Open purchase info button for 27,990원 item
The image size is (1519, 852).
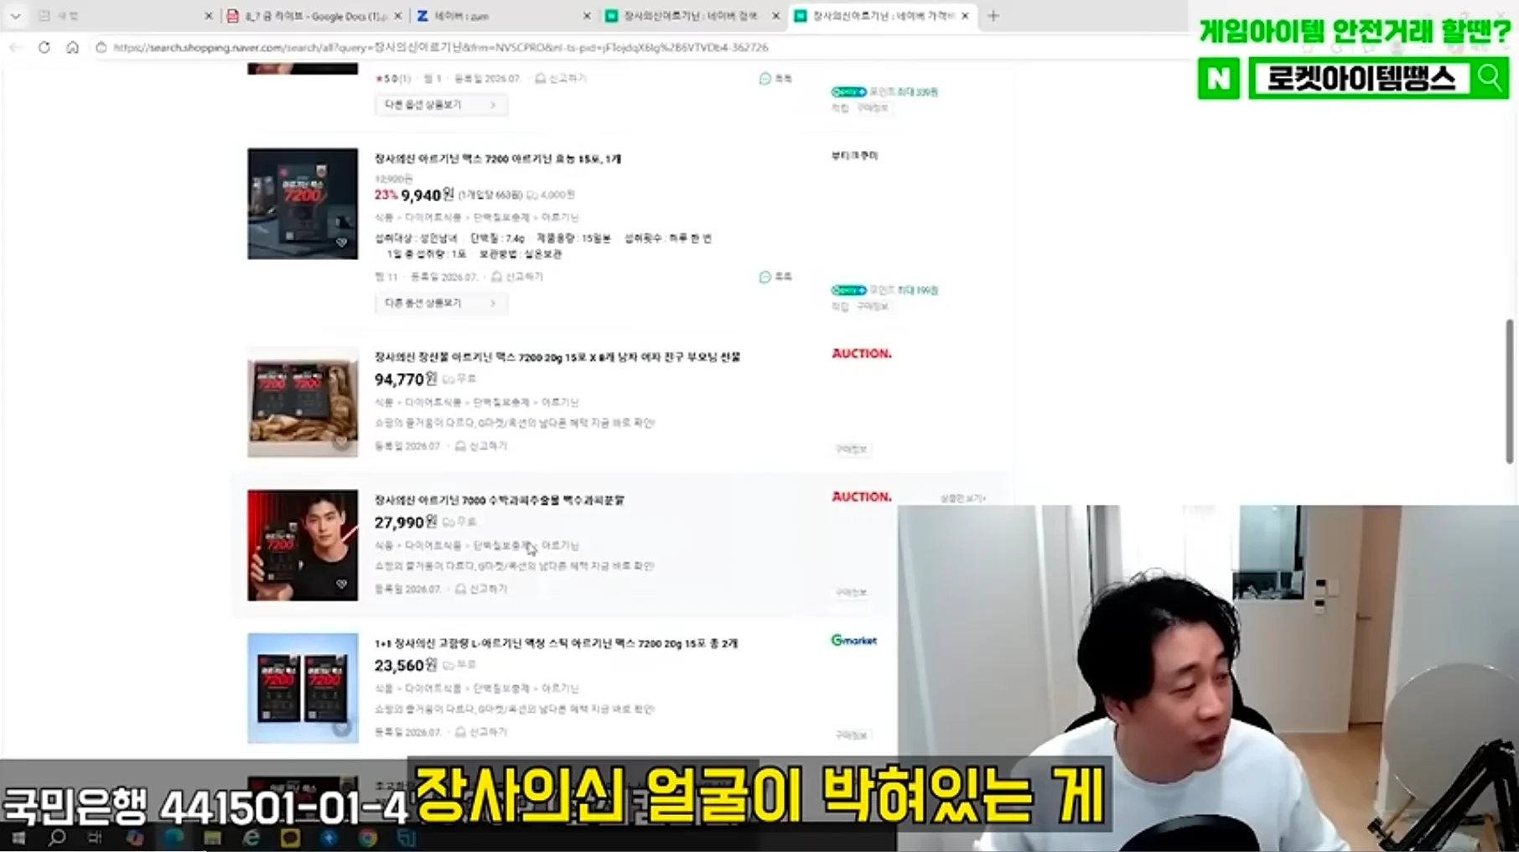pyautogui.click(x=851, y=593)
